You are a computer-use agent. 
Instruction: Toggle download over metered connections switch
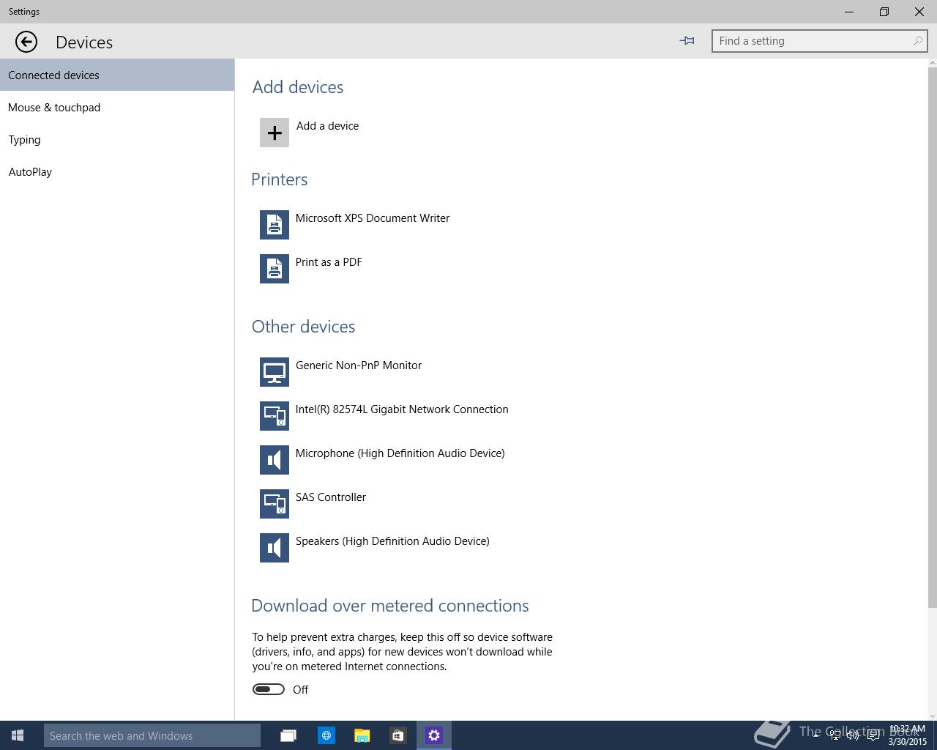pyautogui.click(x=269, y=689)
